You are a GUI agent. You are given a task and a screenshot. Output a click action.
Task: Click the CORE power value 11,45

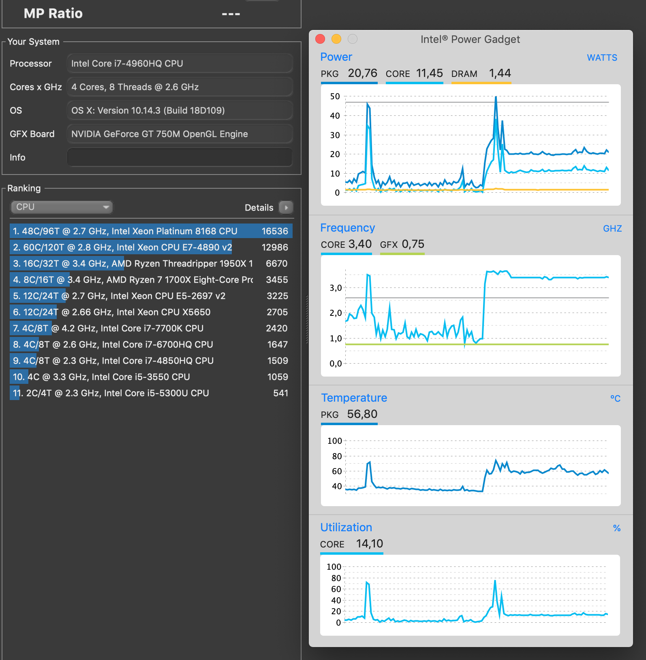coord(430,73)
